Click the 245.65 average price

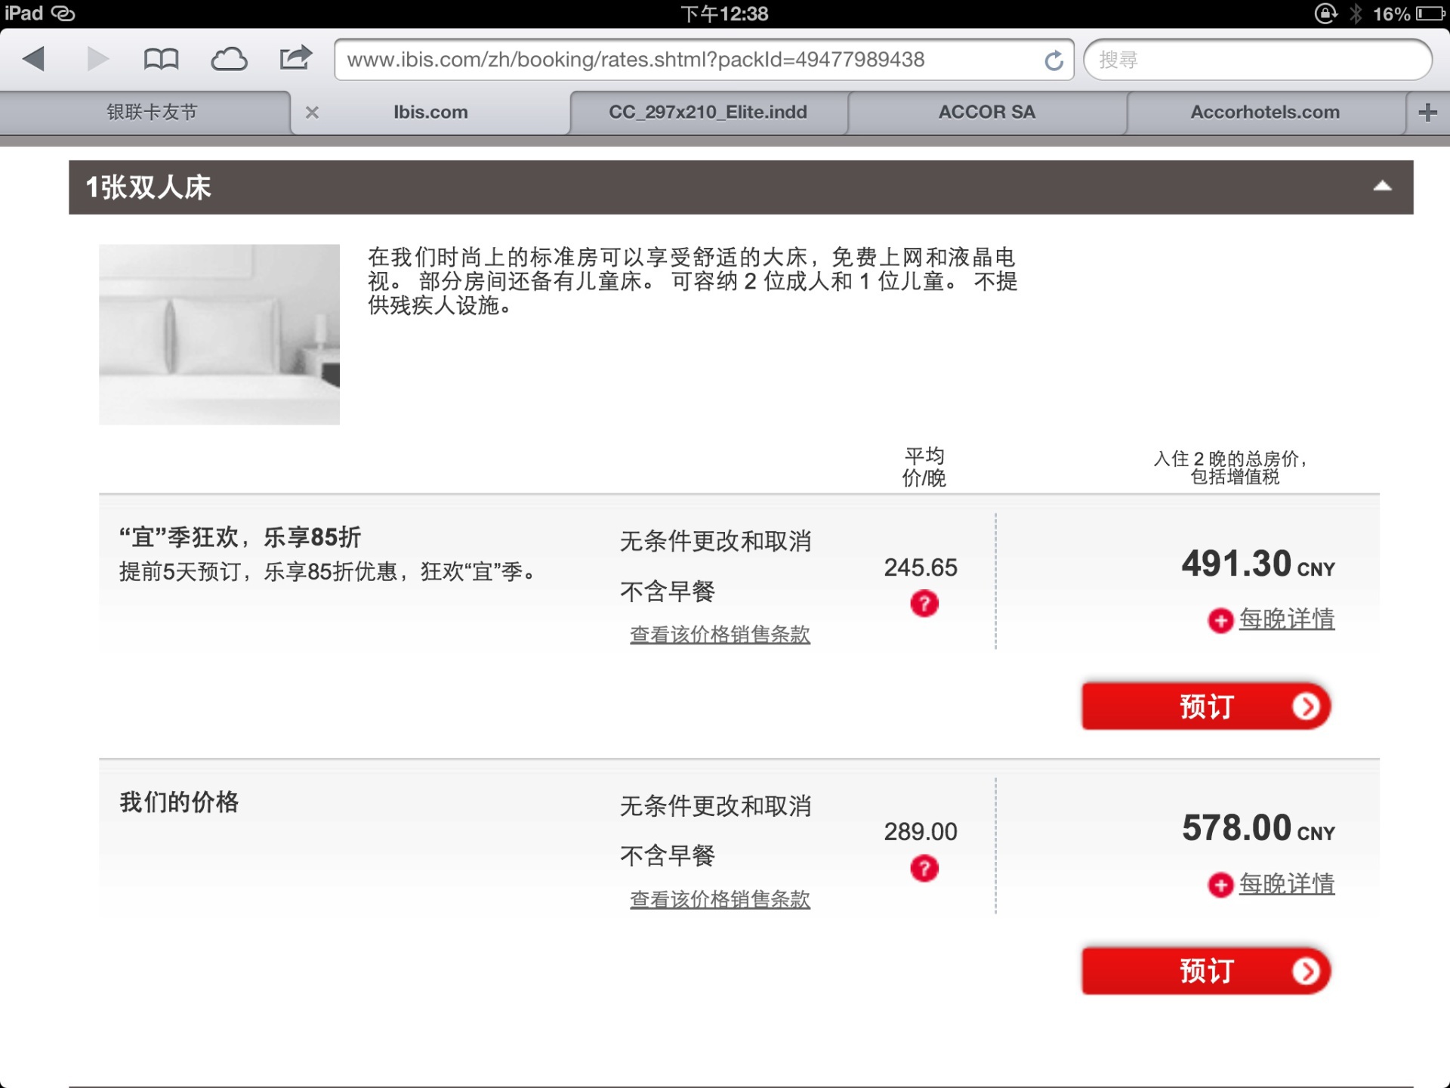point(921,567)
